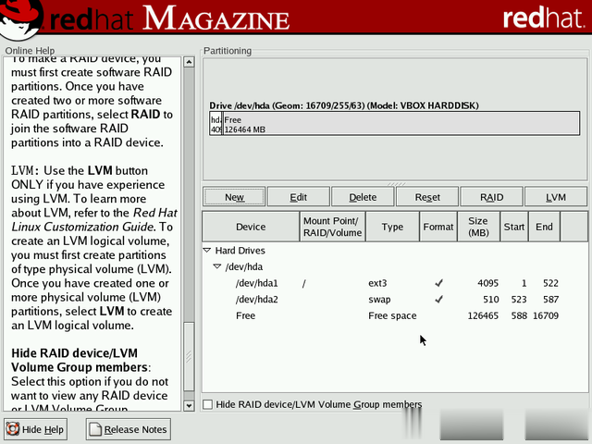Sort by the Device column header
The image size is (592, 444).
click(x=251, y=227)
